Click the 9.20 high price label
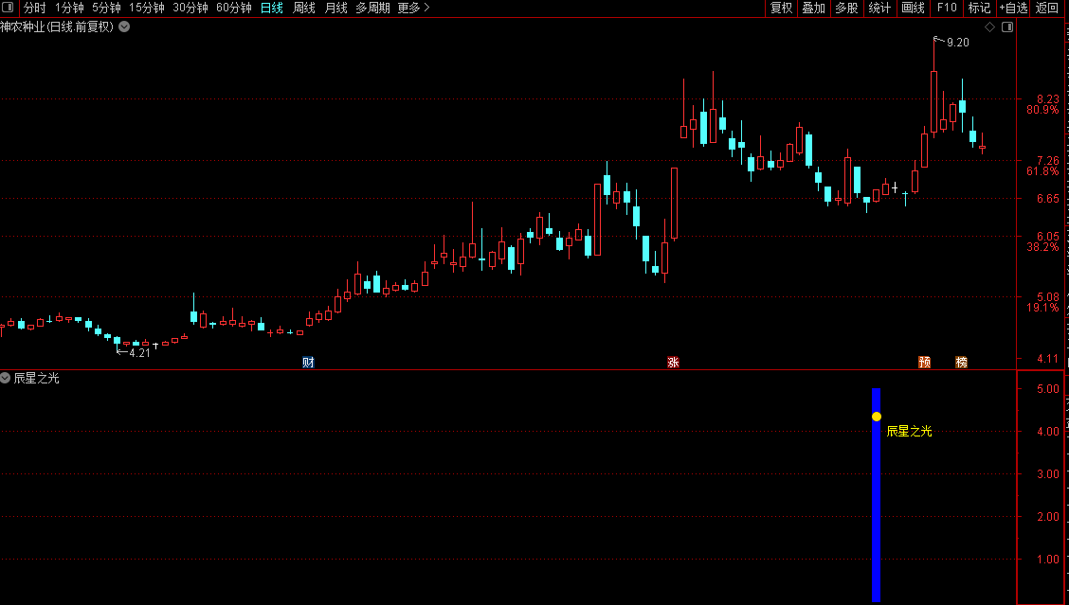Image resolution: width=1069 pixels, height=605 pixels. click(x=958, y=43)
